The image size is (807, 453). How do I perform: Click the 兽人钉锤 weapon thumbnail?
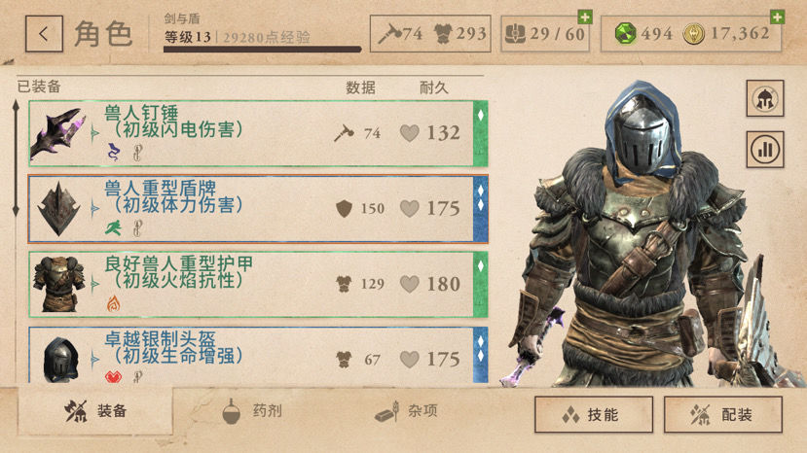tap(58, 133)
